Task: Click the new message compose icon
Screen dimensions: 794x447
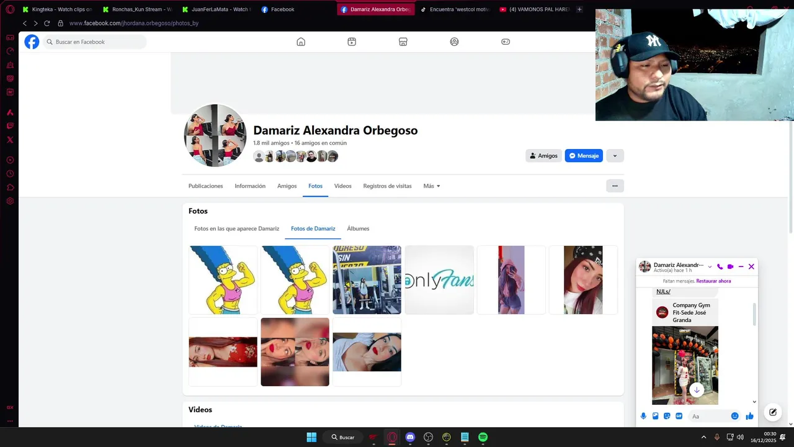Action: pos(773,412)
